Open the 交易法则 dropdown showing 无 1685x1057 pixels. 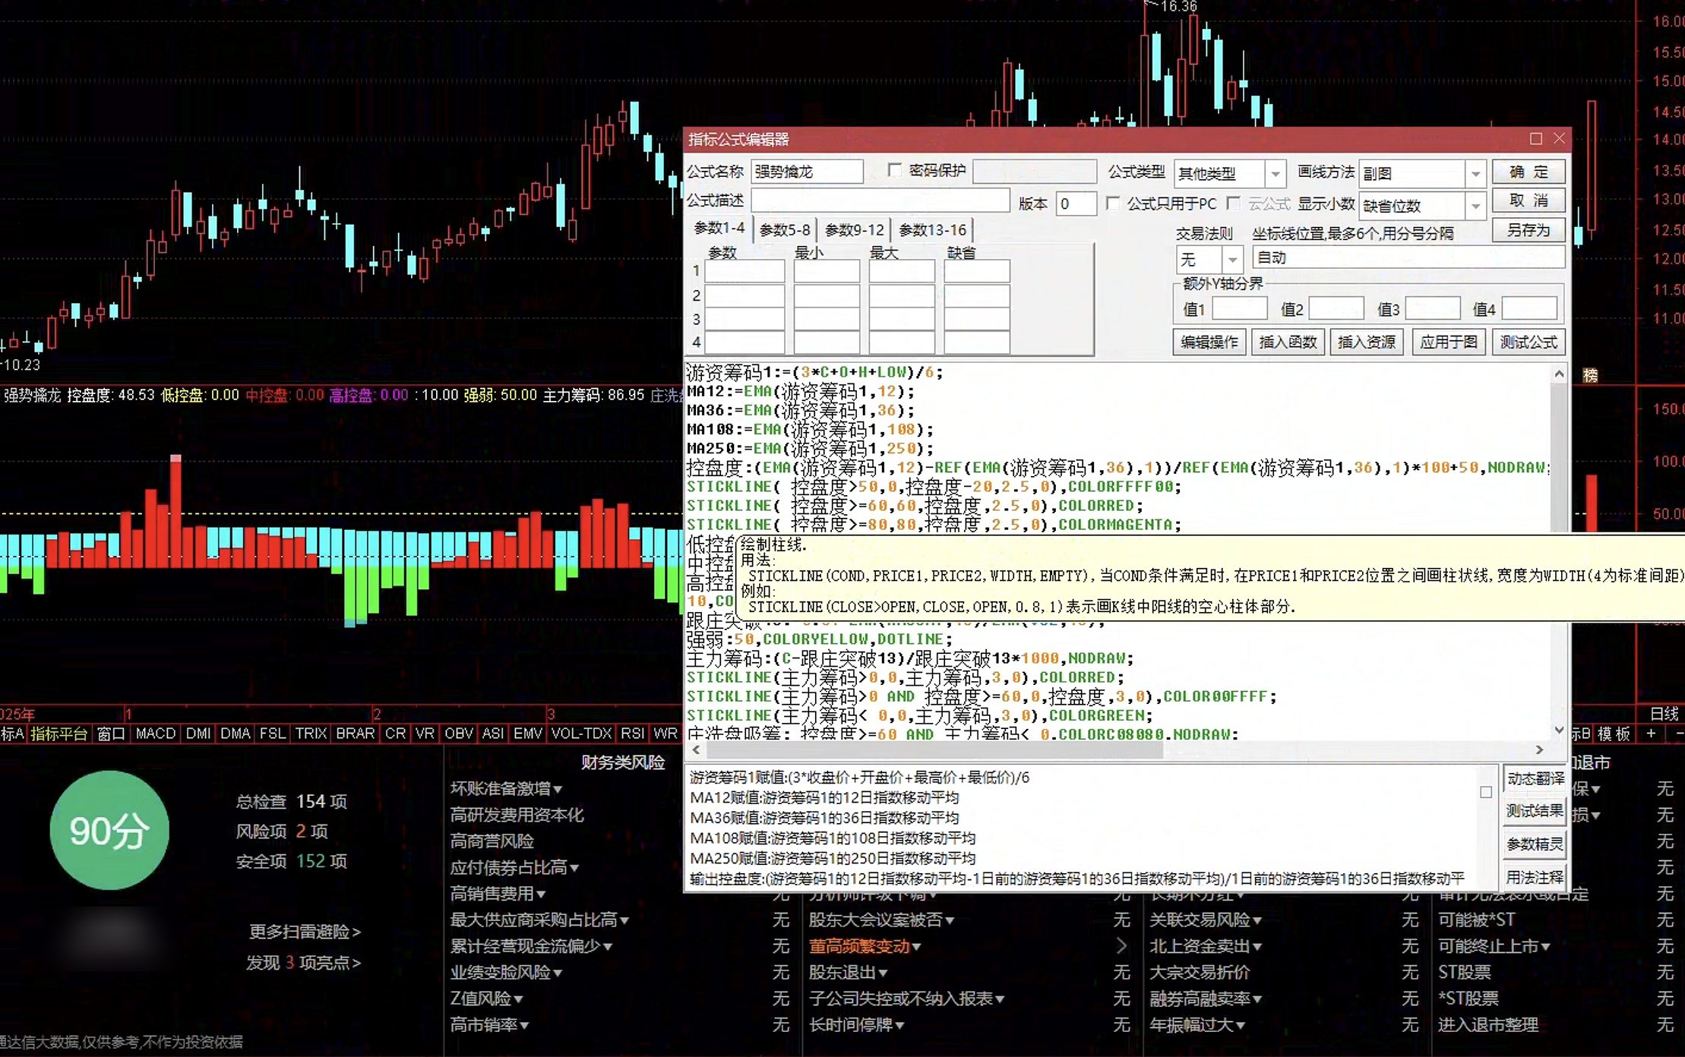[1232, 260]
